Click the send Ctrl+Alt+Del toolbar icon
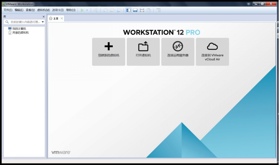279x165 pixels. click(x=96, y=10)
